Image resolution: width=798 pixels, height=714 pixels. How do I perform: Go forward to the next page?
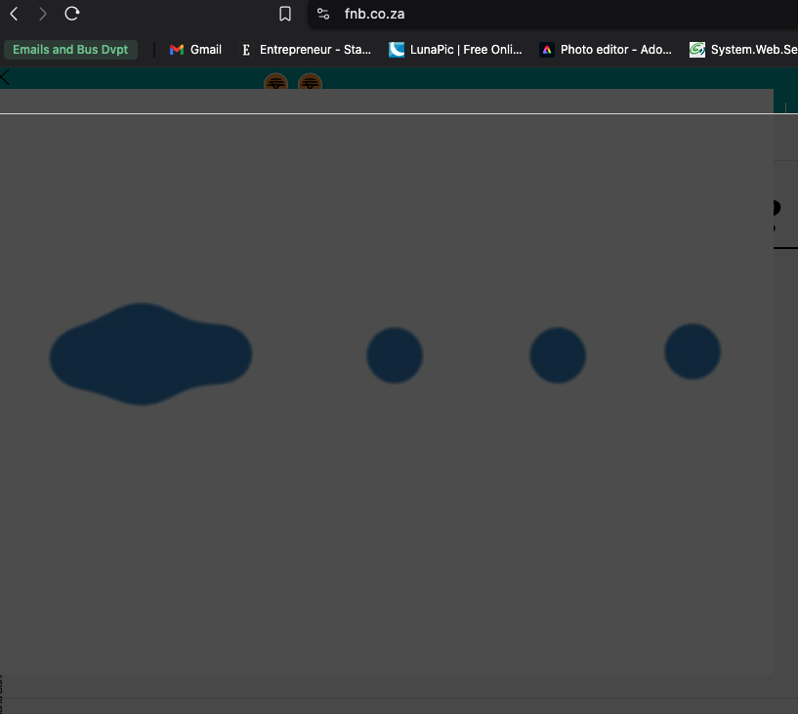point(43,14)
